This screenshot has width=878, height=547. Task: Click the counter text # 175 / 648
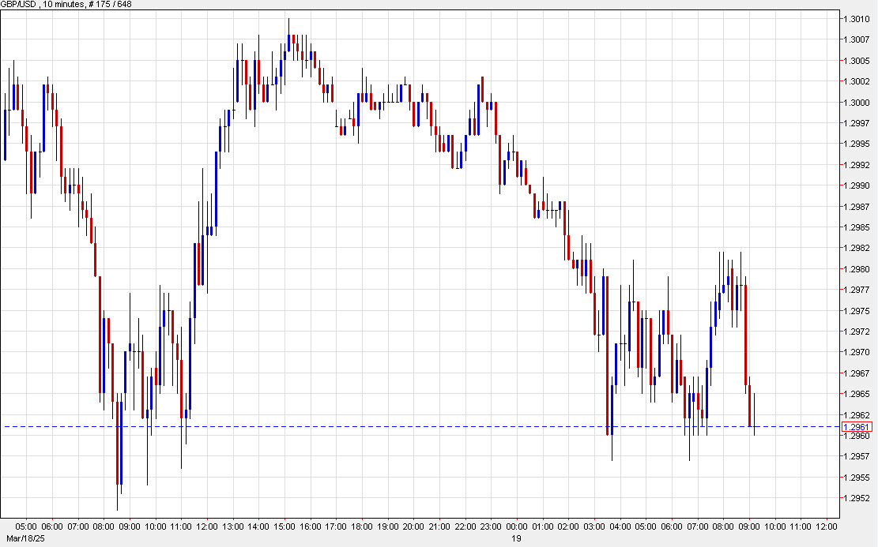point(111,5)
